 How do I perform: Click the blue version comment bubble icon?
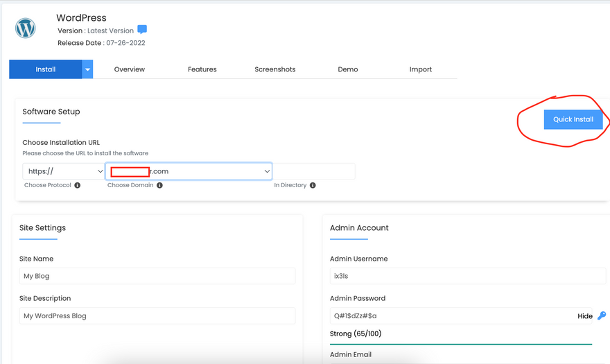(142, 30)
